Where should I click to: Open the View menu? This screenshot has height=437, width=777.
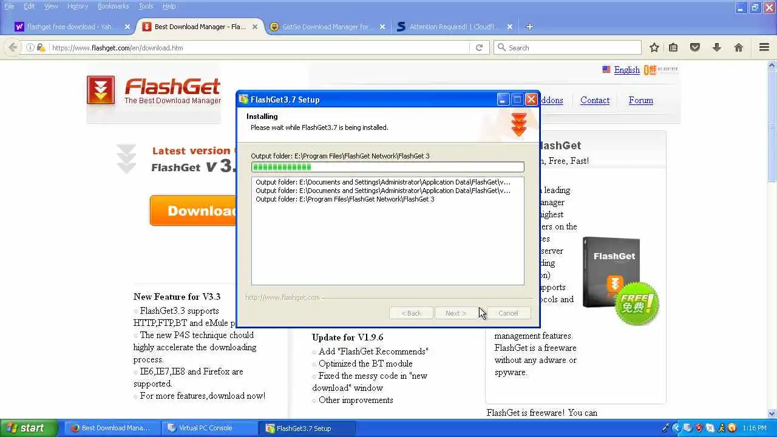pos(51,6)
